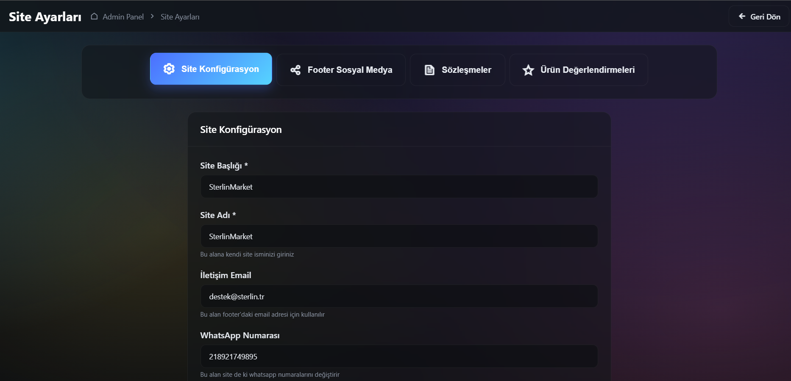The height and width of the screenshot is (381, 791).
Task: Go back using the Geri Dön button
Action: pos(759,17)
